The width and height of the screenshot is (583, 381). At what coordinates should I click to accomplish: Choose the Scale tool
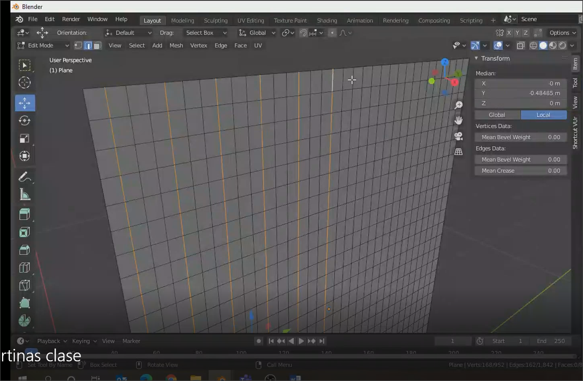tap(24, 139)
